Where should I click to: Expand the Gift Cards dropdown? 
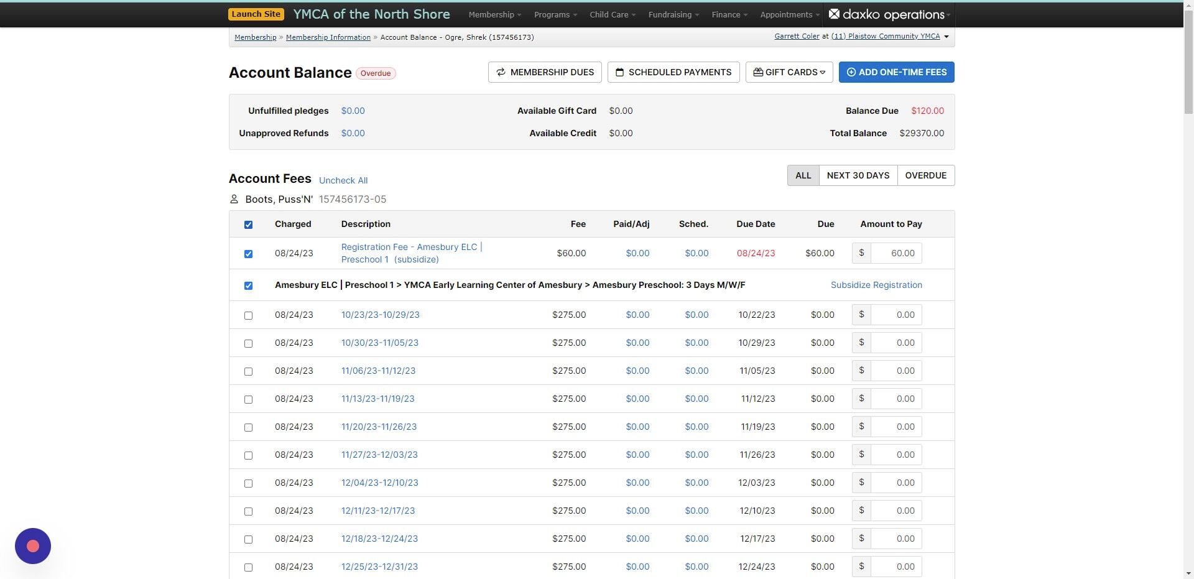(789, 72)
